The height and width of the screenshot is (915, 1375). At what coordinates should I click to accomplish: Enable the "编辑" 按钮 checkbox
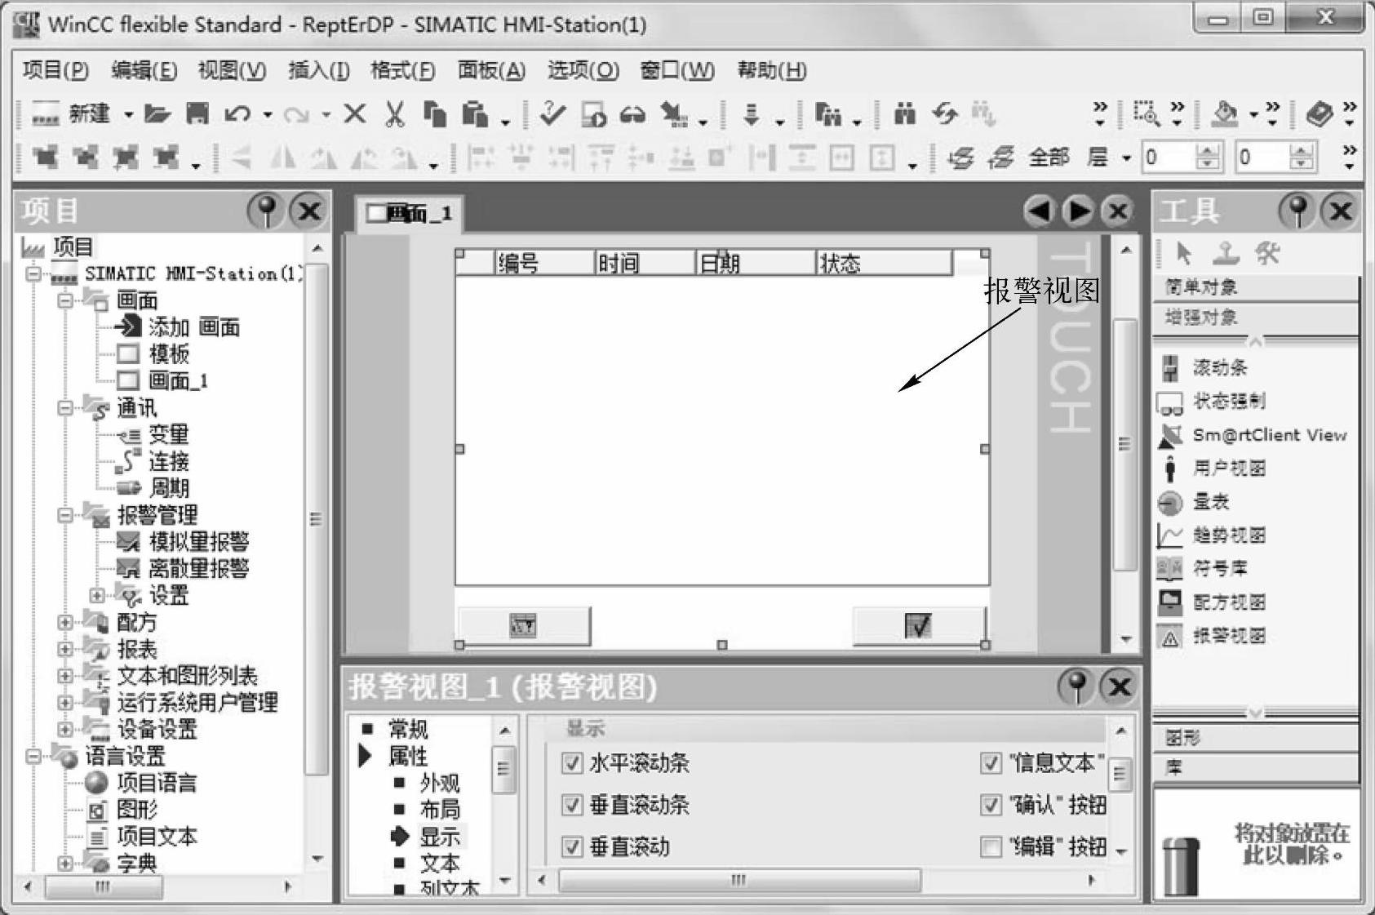pos(991,846)
